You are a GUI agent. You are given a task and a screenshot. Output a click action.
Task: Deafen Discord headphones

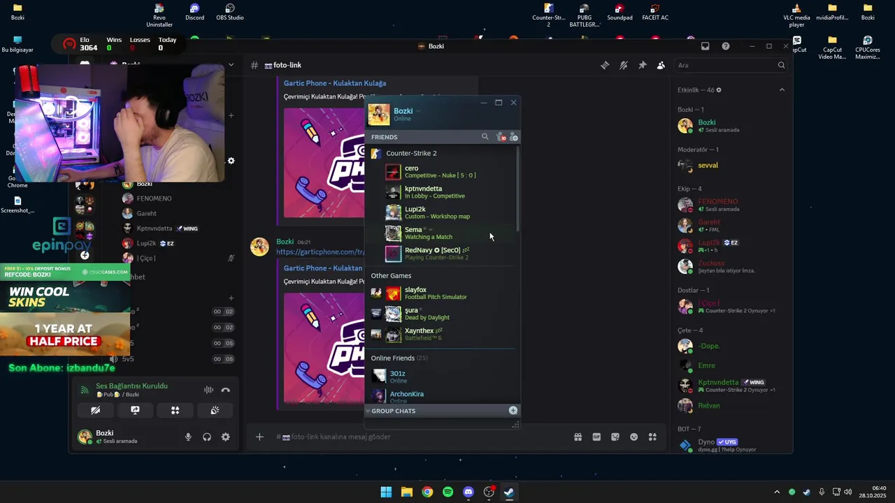coord(207,437)
